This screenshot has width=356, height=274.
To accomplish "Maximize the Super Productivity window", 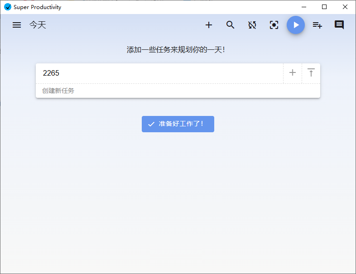I will click(324, 7).
